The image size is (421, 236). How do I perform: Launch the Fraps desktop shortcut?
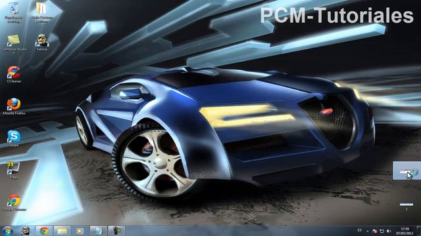(14, 170)
